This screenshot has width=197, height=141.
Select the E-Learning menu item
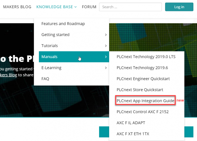(x=74, y=68)
